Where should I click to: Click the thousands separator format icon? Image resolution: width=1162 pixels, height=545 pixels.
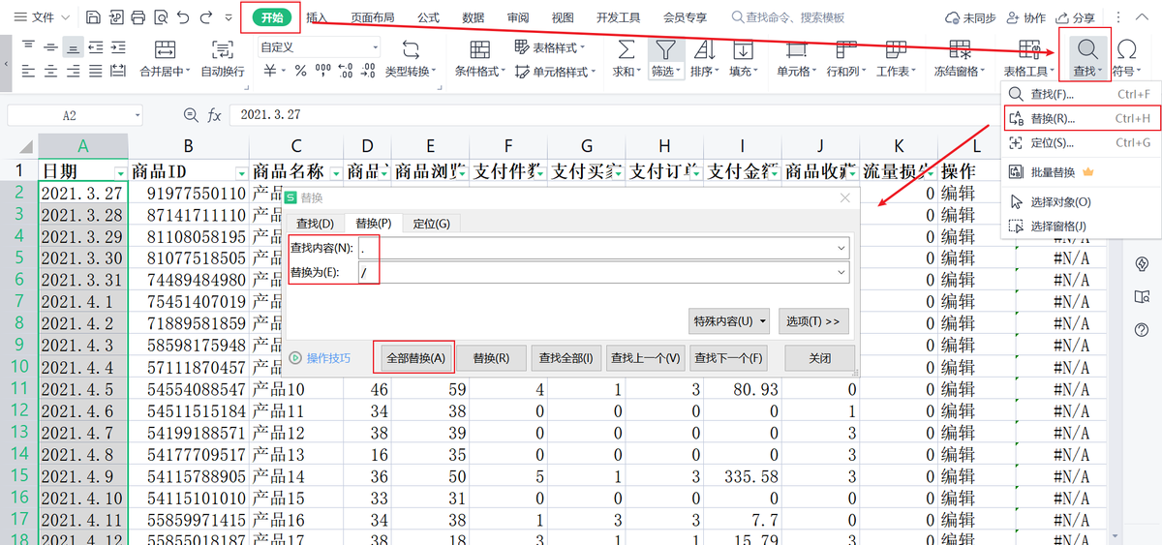(x=323, y=71)
